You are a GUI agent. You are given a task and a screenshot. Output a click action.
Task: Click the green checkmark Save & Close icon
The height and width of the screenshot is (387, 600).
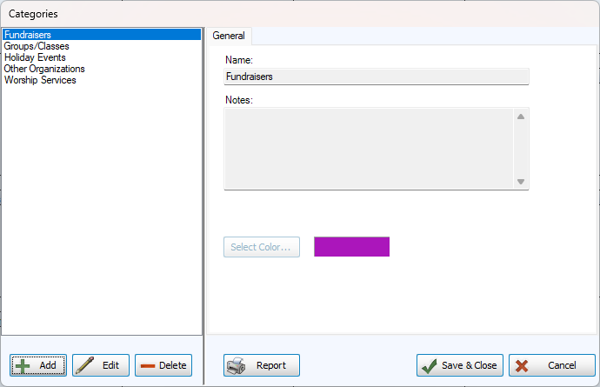[x=430, y=365]
